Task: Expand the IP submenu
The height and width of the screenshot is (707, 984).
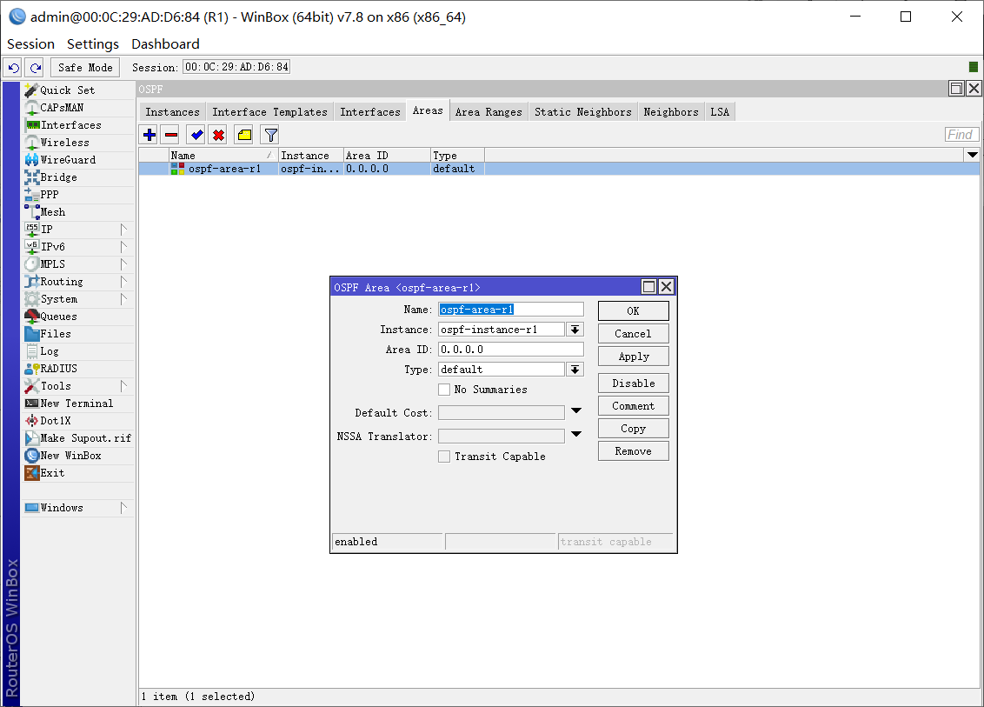Action: coord(78,230)
